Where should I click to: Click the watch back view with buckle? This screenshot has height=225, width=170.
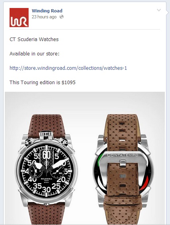(123, 169)
